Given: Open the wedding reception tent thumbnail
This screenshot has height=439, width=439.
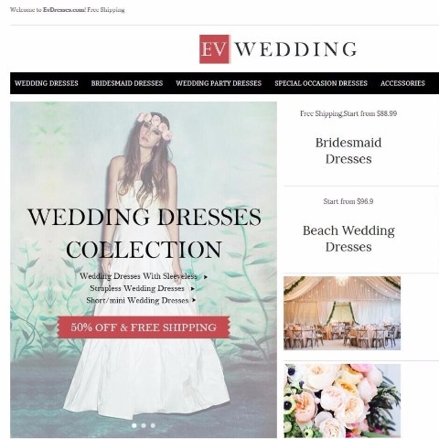Looking at the screenshot, I should point(342,313).
